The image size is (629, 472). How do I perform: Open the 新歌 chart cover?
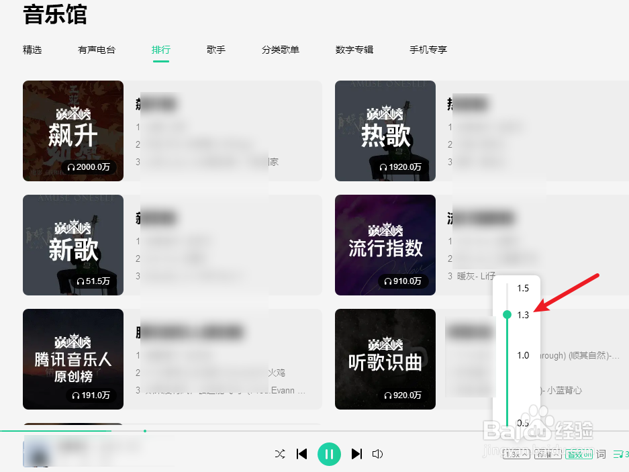[73, 245]
